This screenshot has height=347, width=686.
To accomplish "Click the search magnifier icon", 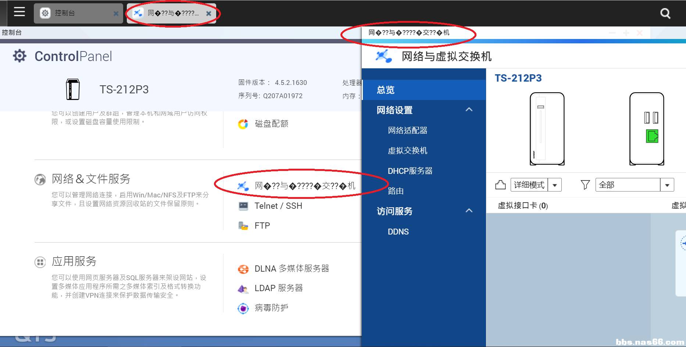I will [x=665, y=14].
